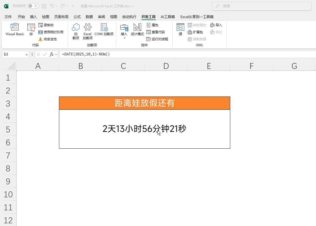
Task: Click XML 导入 import
Action: pyautogui.click(x=216, y=25)
